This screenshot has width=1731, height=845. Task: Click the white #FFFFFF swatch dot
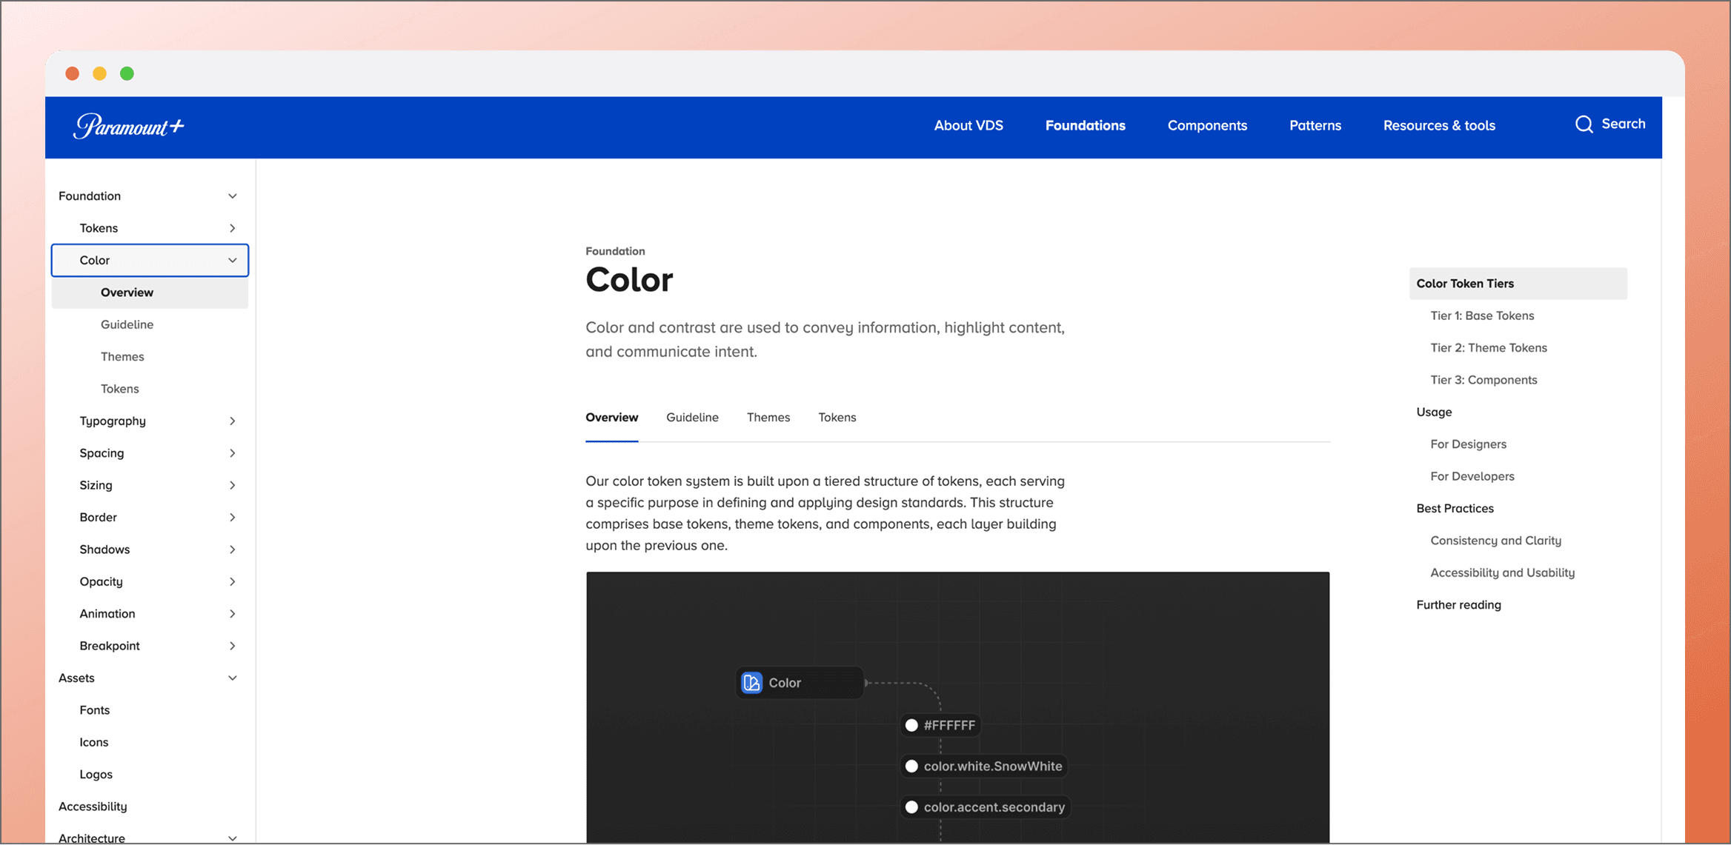(x=911, y=725)
